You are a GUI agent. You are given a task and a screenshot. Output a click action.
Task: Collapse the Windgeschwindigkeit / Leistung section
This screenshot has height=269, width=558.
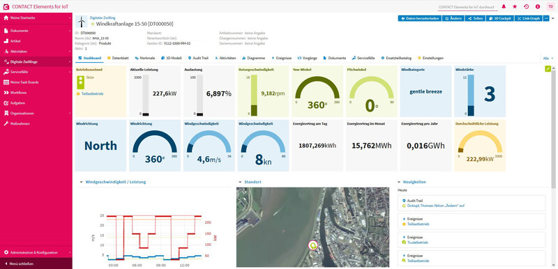[82, 182]
